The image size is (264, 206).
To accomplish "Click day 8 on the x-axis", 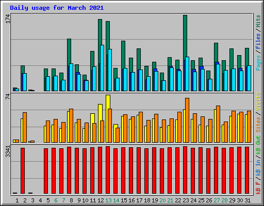I will click(x=71, y=200).
